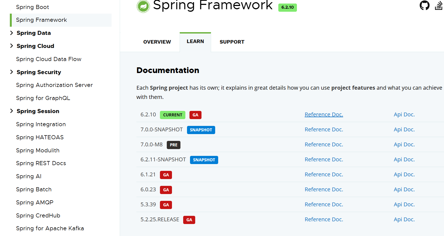
Task: Open Api Doc. for 6.2.11-SNAPSHOT
Action: coord(404,159)
